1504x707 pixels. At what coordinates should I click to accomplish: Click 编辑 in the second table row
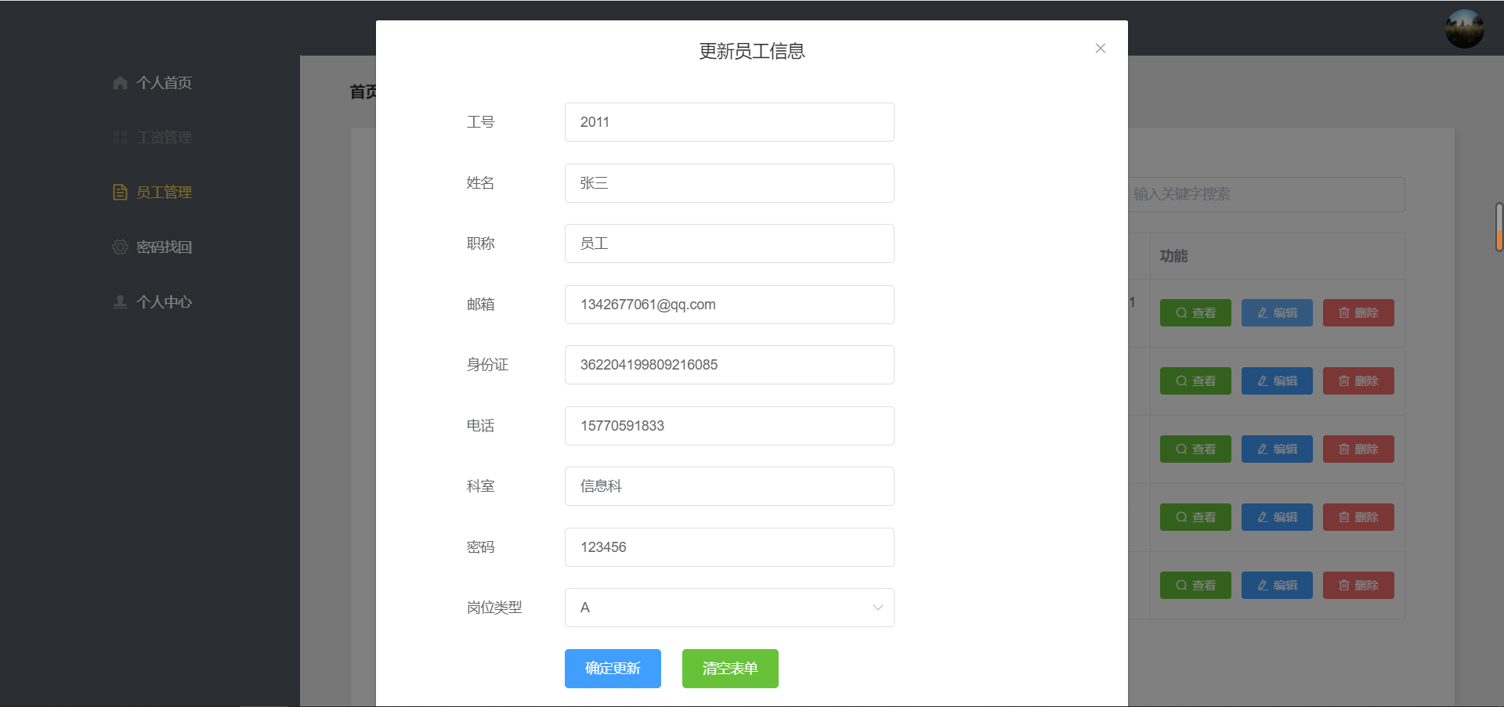click(1277, 381)
